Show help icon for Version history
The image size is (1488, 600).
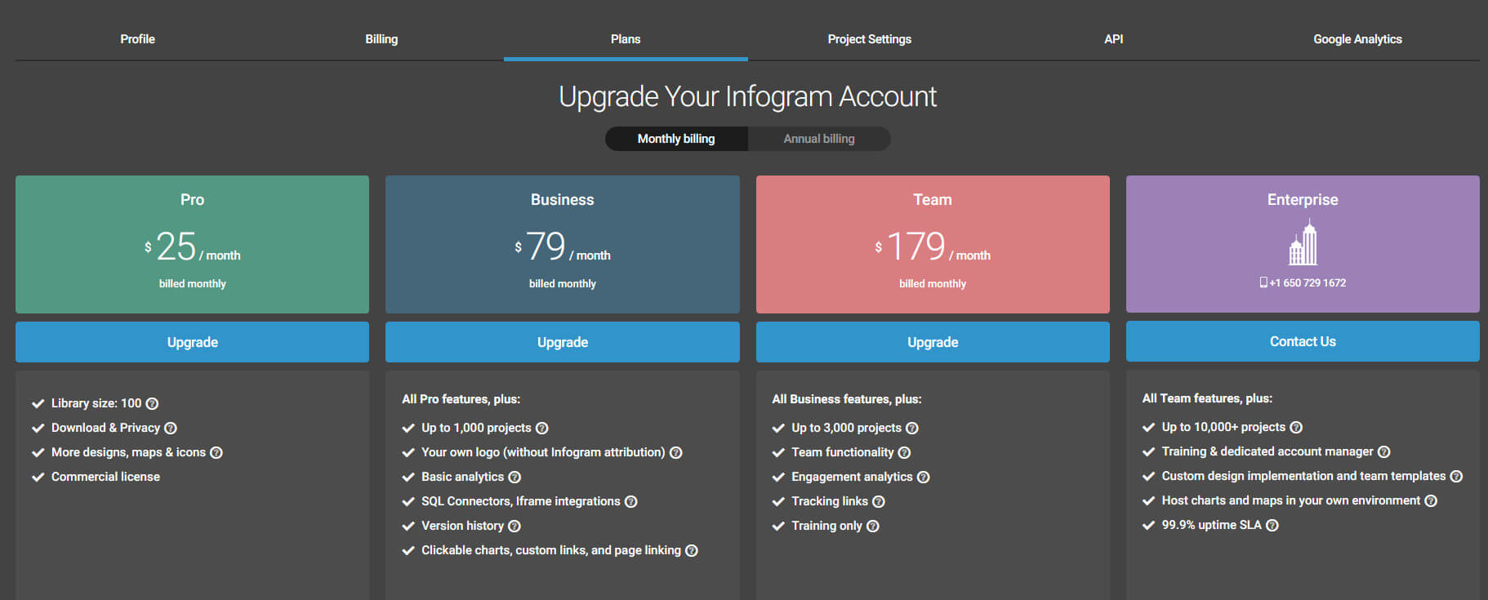tap(515, 526)
